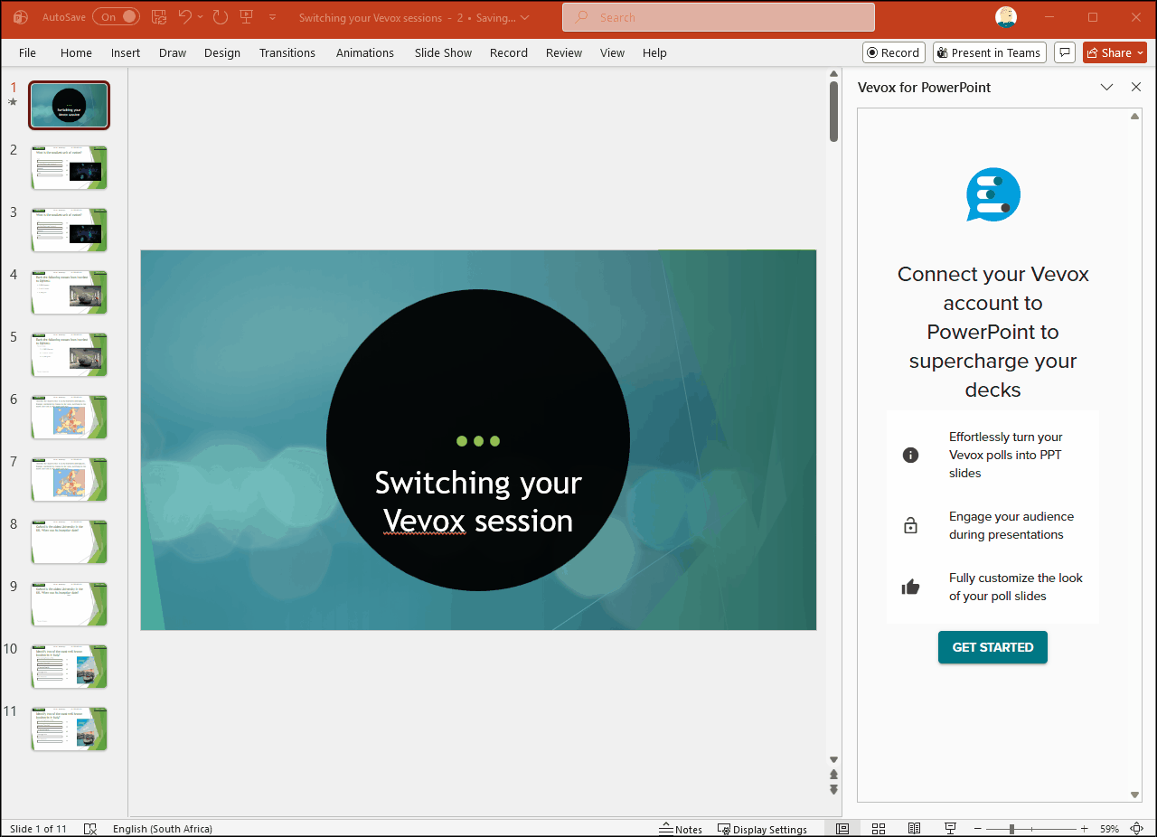
Task: Select the Transitions tab
Action: click(287, 52)
